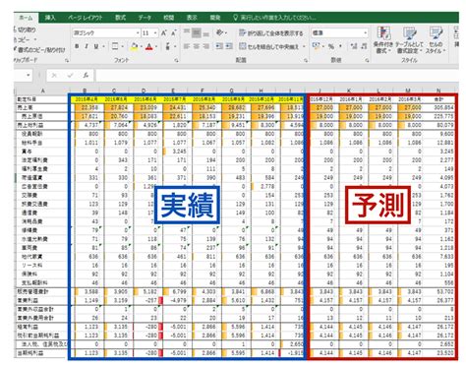Viewport: 466px width, 367px height.
Task: Click the accounting number format icon
Action: tap(316, 46)
